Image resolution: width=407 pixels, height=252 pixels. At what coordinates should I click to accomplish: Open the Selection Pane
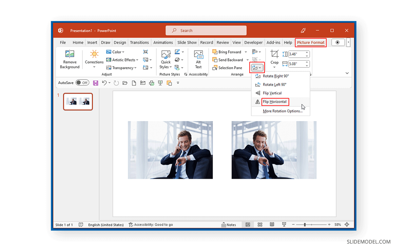228,67
